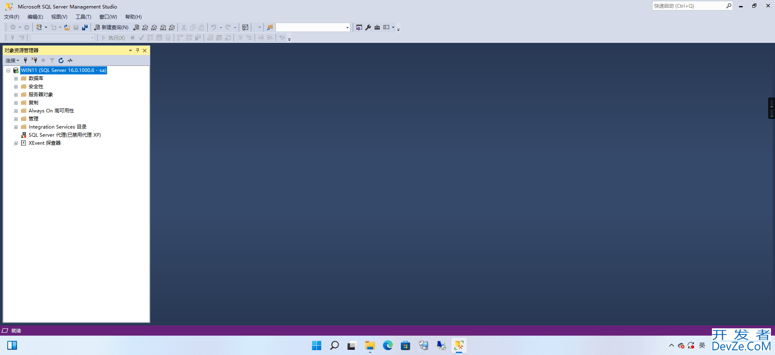Open the 文件(F) menu
This screenshot has height=355, width=775.
pos(12,17)
